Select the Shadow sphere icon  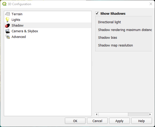click(7, 25)
